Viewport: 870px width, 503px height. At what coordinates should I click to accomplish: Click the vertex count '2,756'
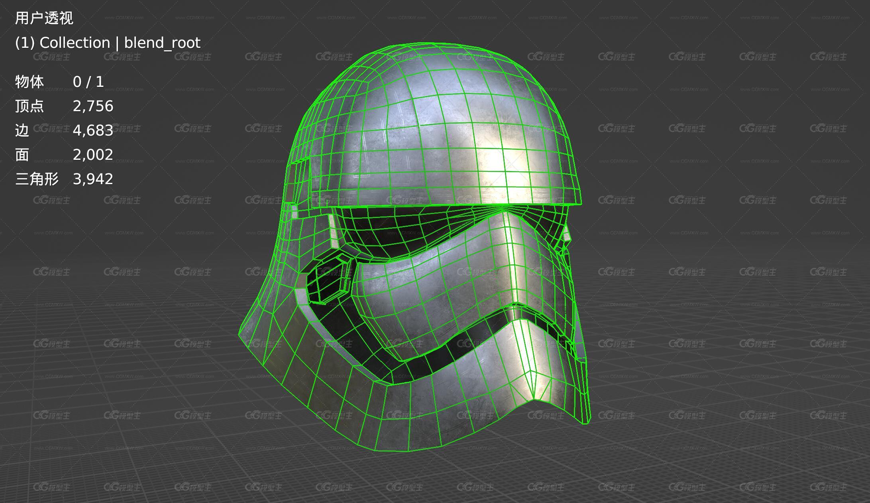pyautogui.click(x=93, y=106)
